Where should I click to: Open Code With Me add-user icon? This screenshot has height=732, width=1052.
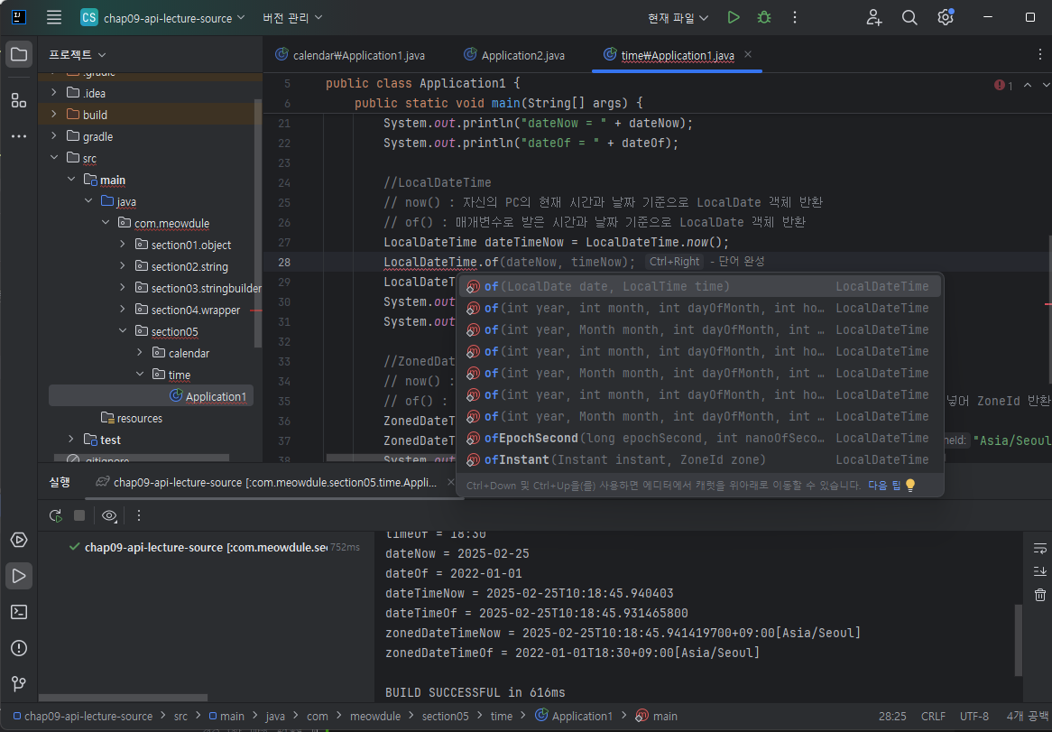(x=873, y=17)
